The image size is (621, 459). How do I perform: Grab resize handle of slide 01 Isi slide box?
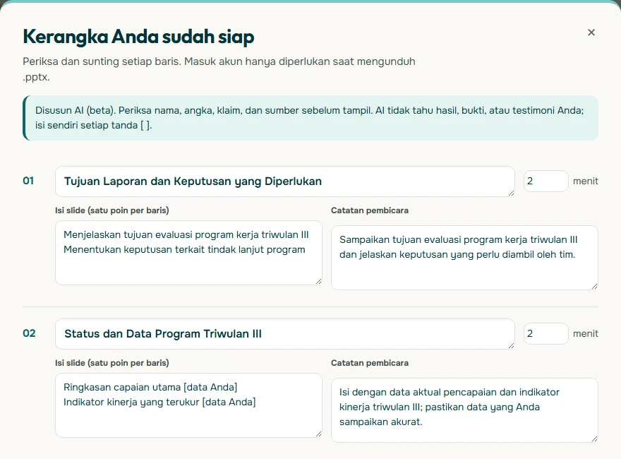click(x=318, y=282)
